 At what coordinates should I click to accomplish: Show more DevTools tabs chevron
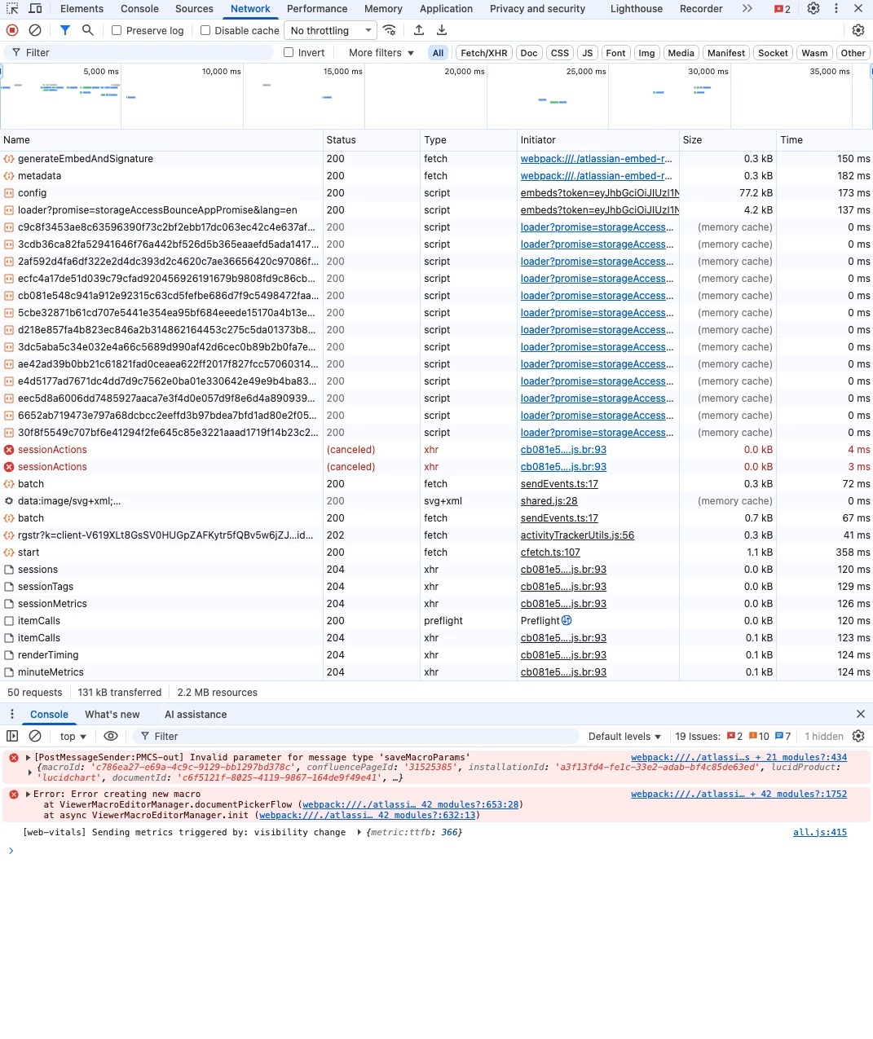point(747,9)
